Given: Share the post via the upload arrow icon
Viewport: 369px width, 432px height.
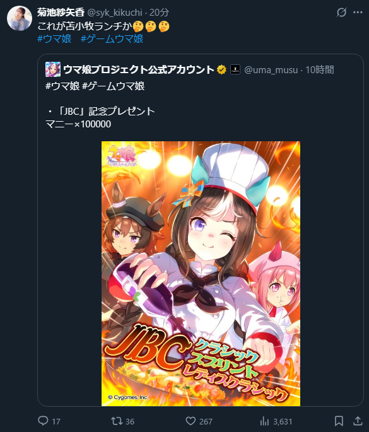Looking at the screenshot, I should point(358,421).
